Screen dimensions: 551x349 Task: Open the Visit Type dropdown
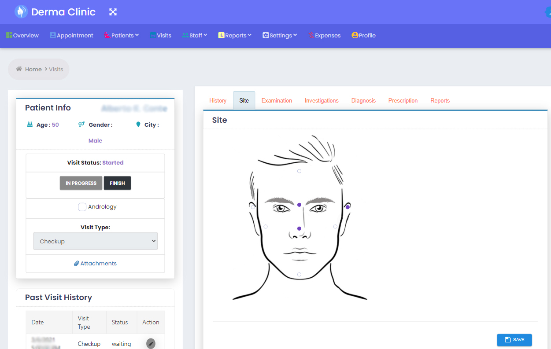point(95,241)
